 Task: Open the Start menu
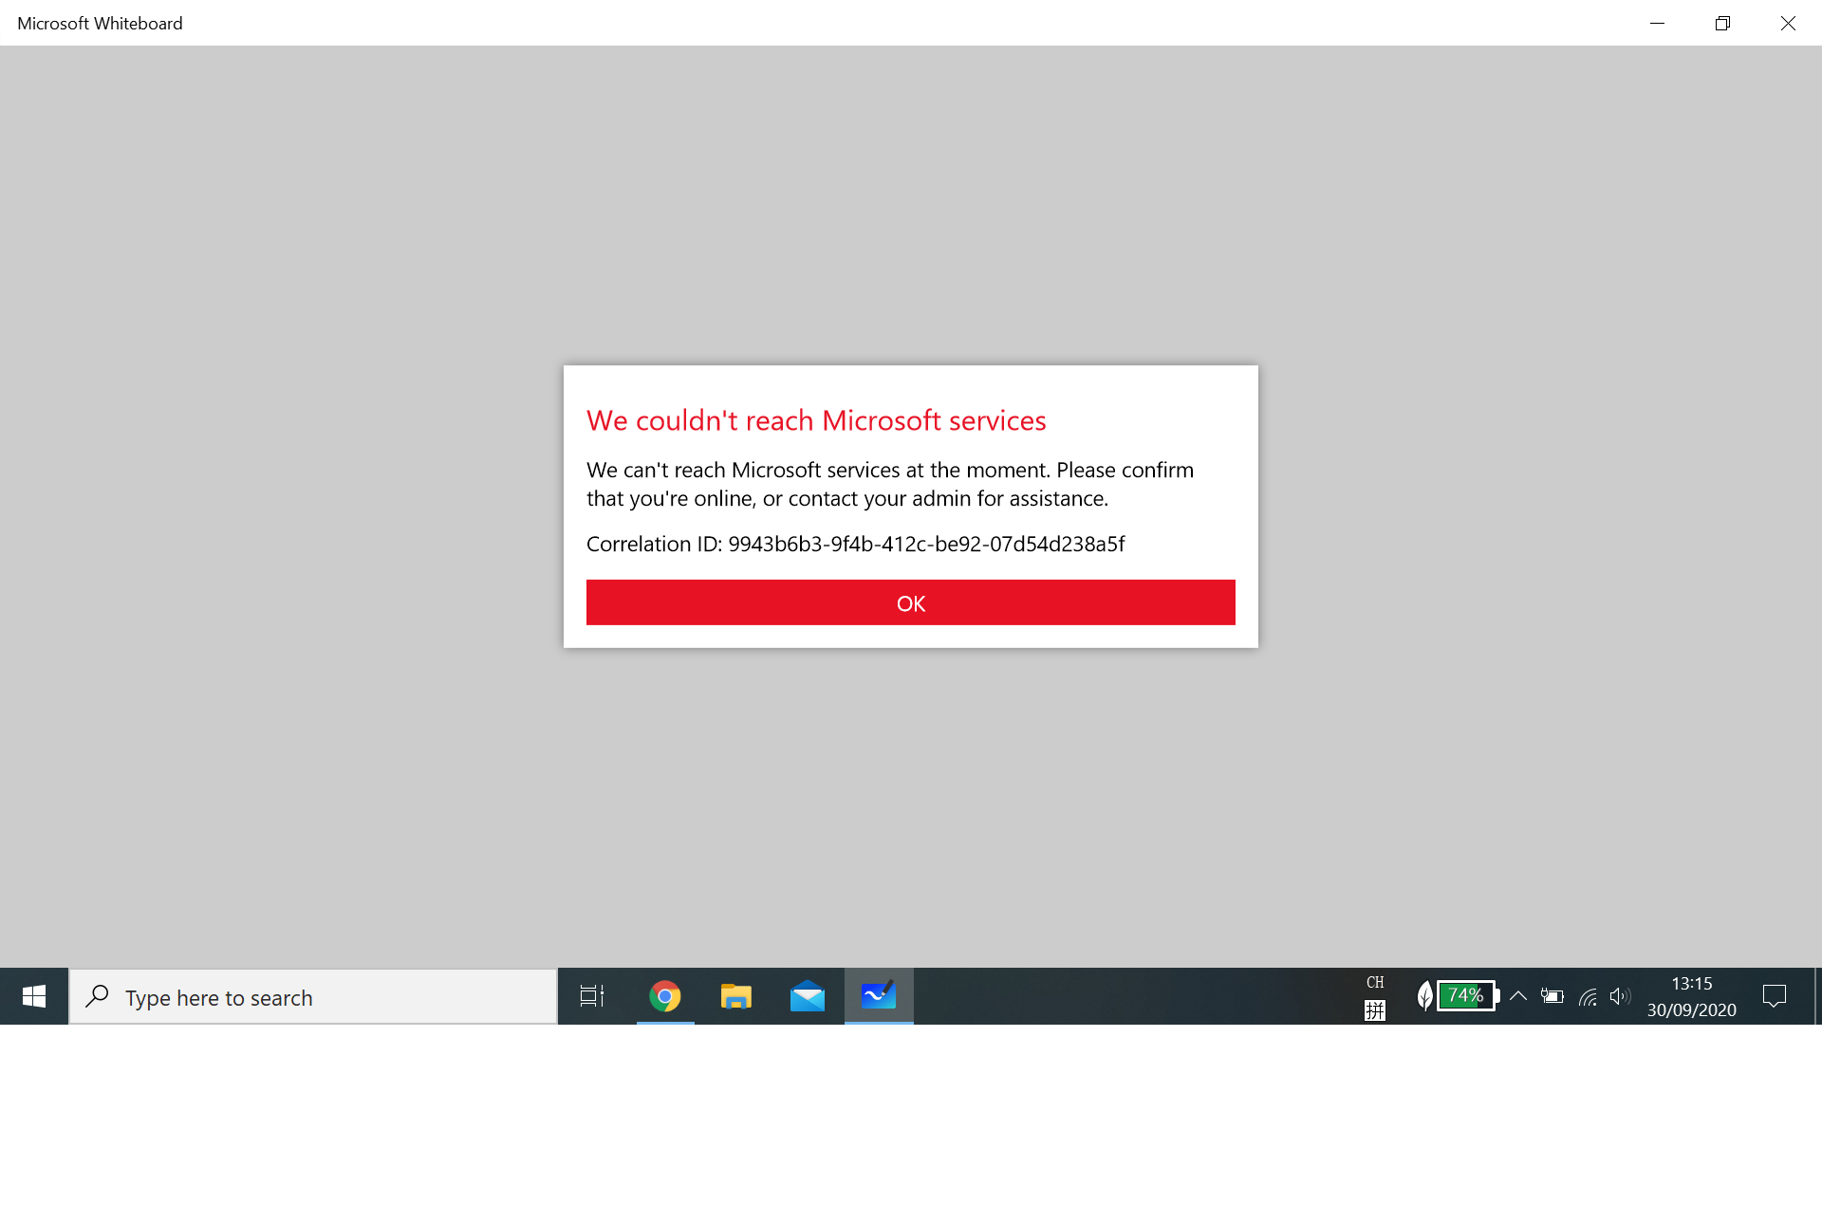point(34,996)
